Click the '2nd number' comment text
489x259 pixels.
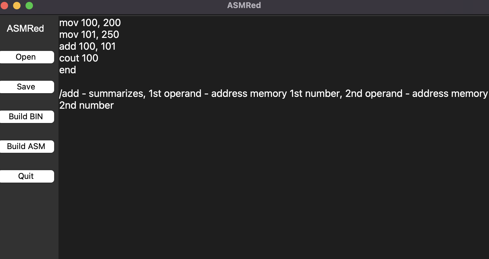[86, 105]
